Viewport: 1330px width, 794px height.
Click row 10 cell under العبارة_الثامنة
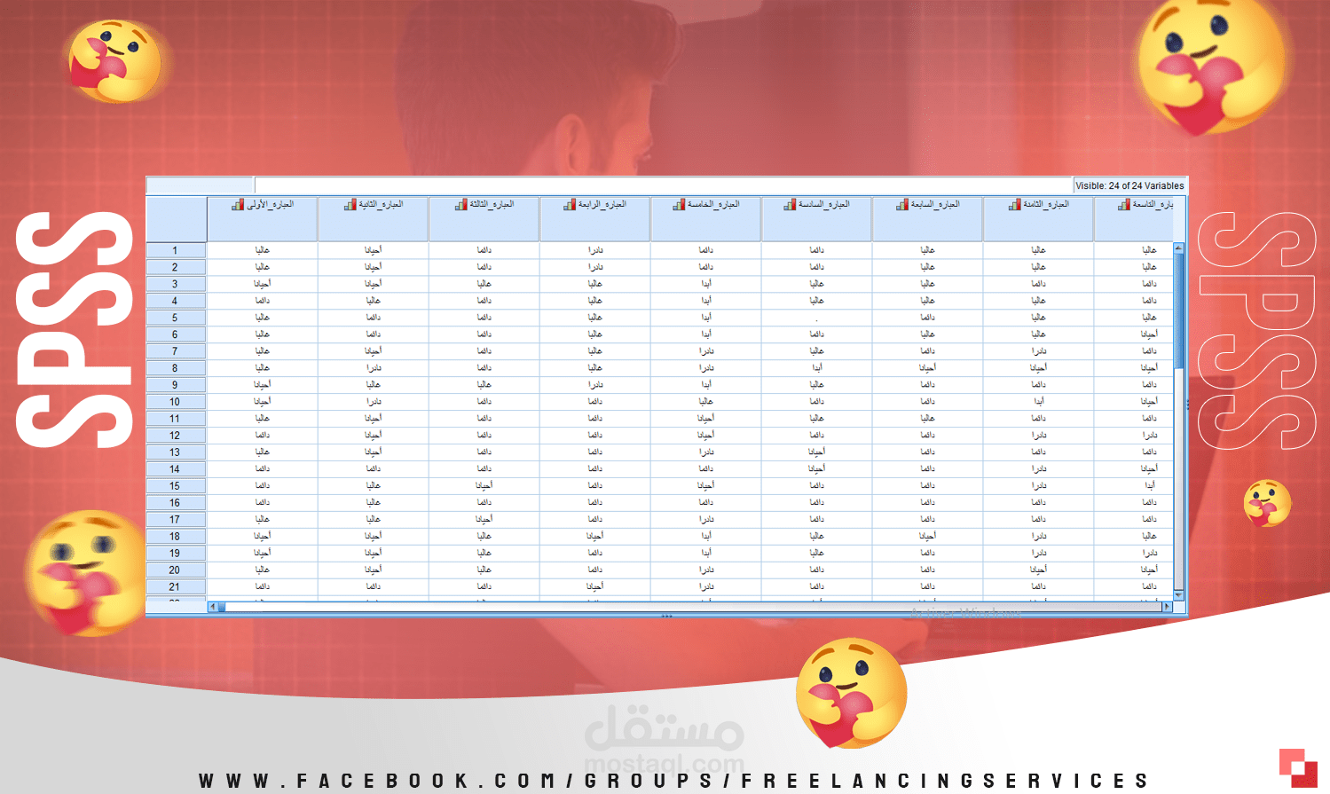click(1038, 402)
